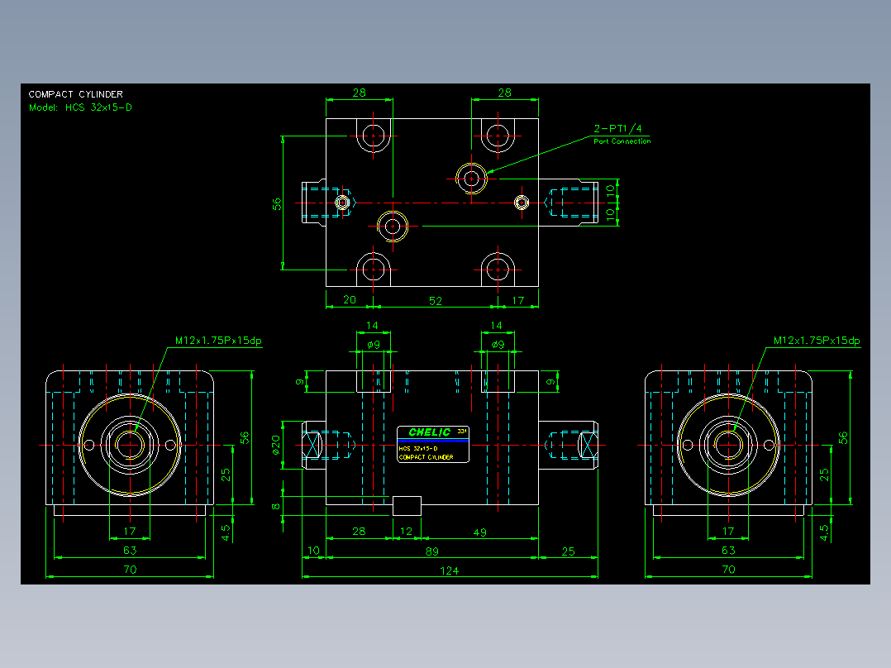Click the "COMPACT CYLINDER" drawing title above the Model line
The width and height of the screenshot is (891, 668).
(75, 94)
